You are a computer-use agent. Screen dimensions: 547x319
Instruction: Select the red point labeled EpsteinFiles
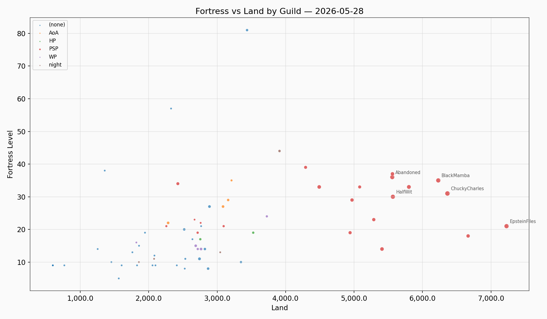[x=506, y=226]
